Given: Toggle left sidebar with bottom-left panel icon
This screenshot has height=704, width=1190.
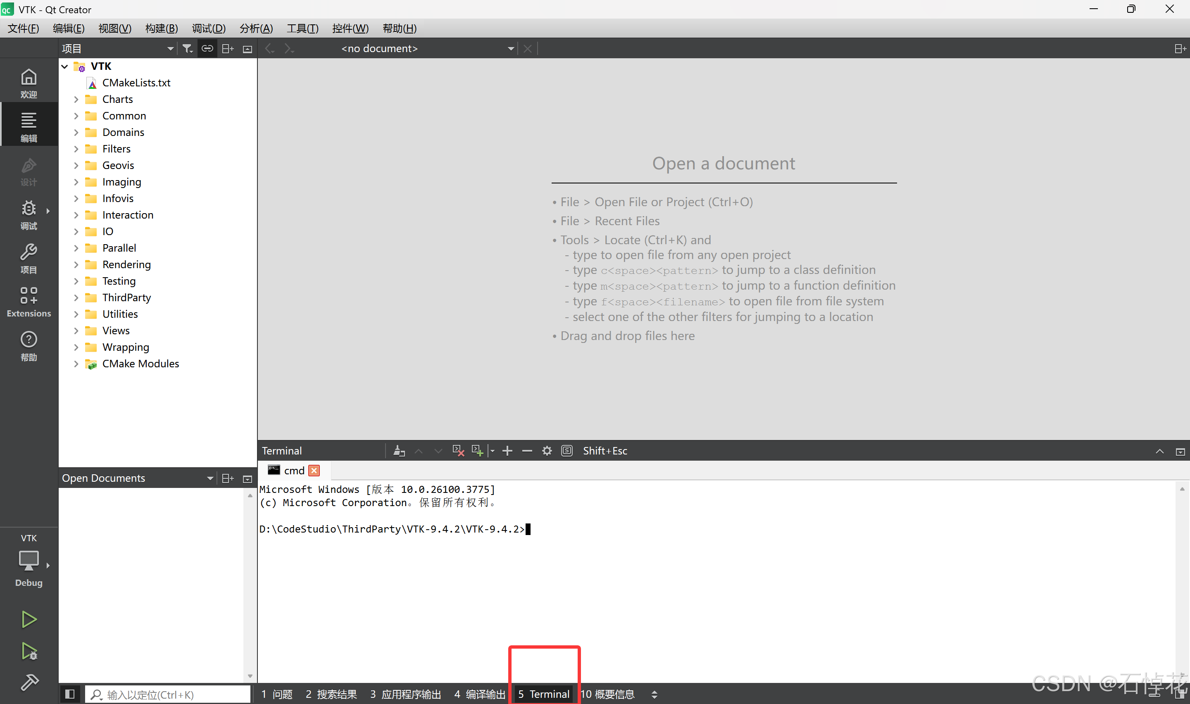Looking at the screenshot, I should (x=69, y=694).
